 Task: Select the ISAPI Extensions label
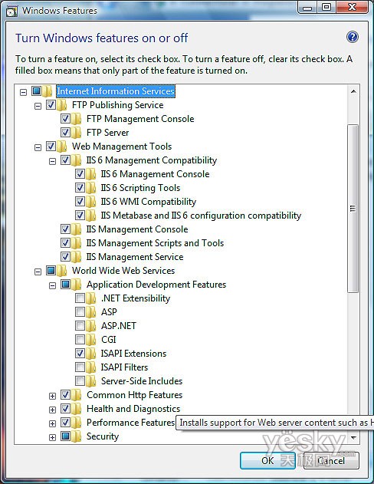pyautogui.click(x=133, y=353)
